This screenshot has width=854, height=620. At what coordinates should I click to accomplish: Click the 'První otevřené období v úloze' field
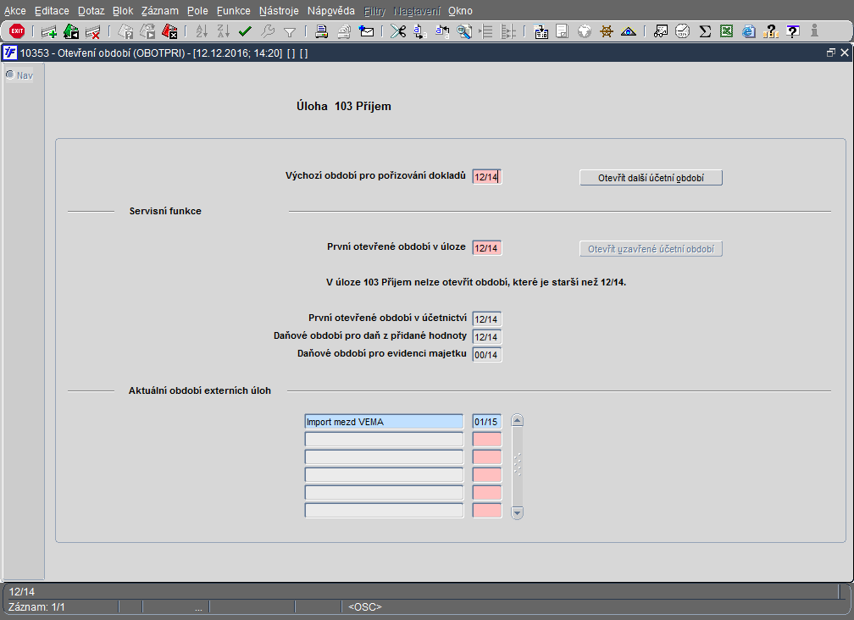coord(486,248)
